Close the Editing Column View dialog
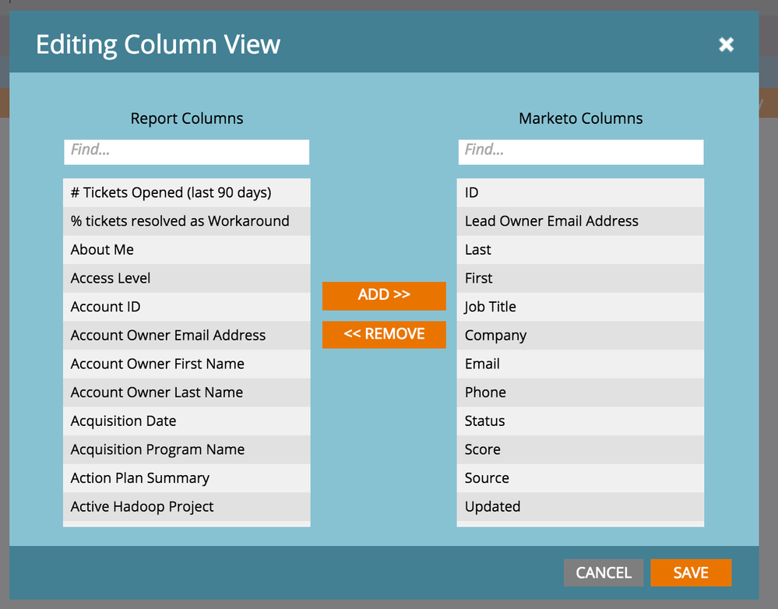 [726, 44]
